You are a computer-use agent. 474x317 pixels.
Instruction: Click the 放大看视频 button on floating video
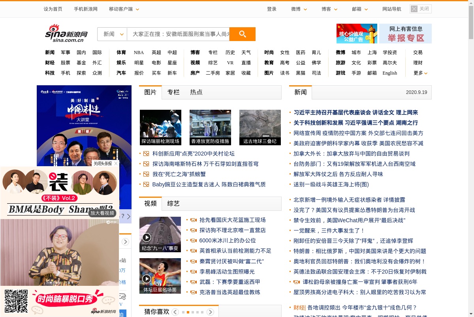pyautogui.click(x=102, y=213)
